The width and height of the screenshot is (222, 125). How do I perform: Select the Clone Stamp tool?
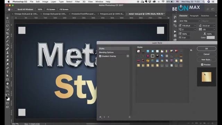[7, 52]
